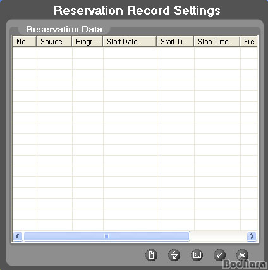This screenshot has height=270, width=268.
Task: Click the first empty row under Source
Action: (54, 53)
